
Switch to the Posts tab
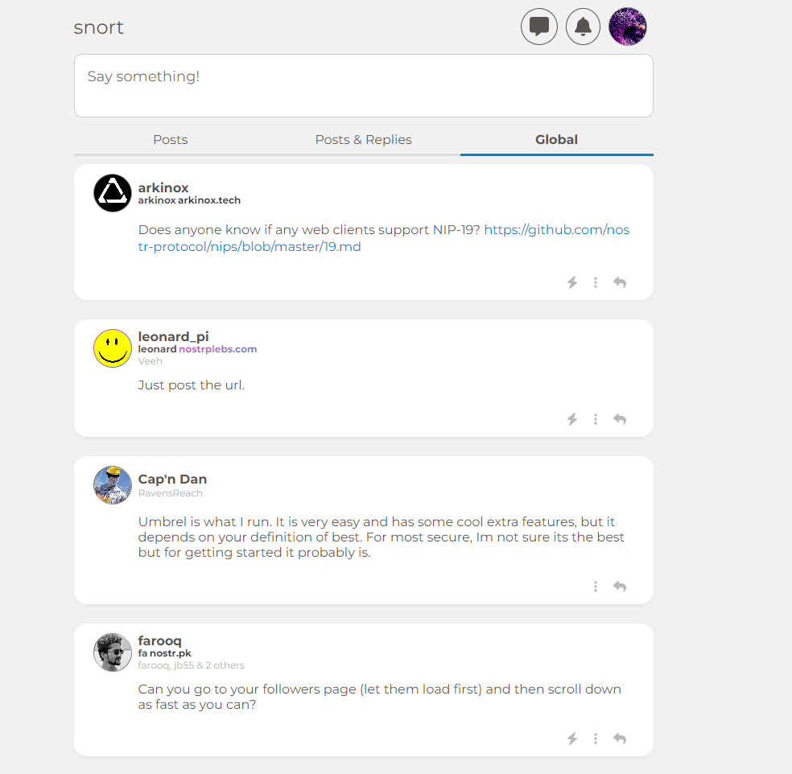[171, 140]
